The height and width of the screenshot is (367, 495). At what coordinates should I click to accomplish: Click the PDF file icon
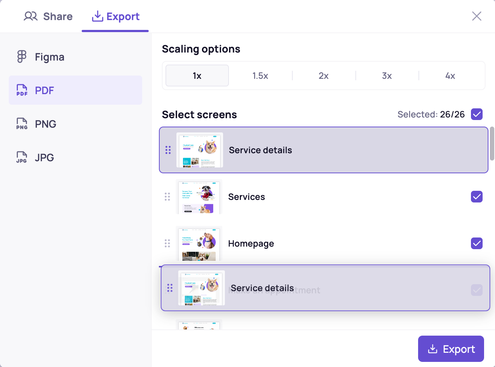pyautogui.click(x=22, y=90)
